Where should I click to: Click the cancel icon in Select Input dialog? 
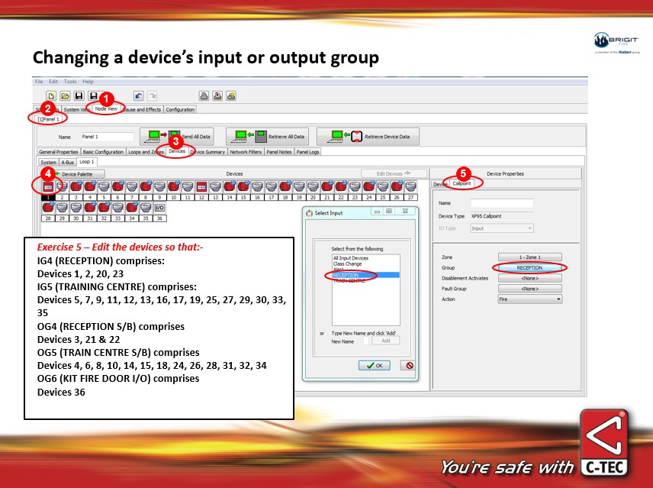click(x=409, y=365)
